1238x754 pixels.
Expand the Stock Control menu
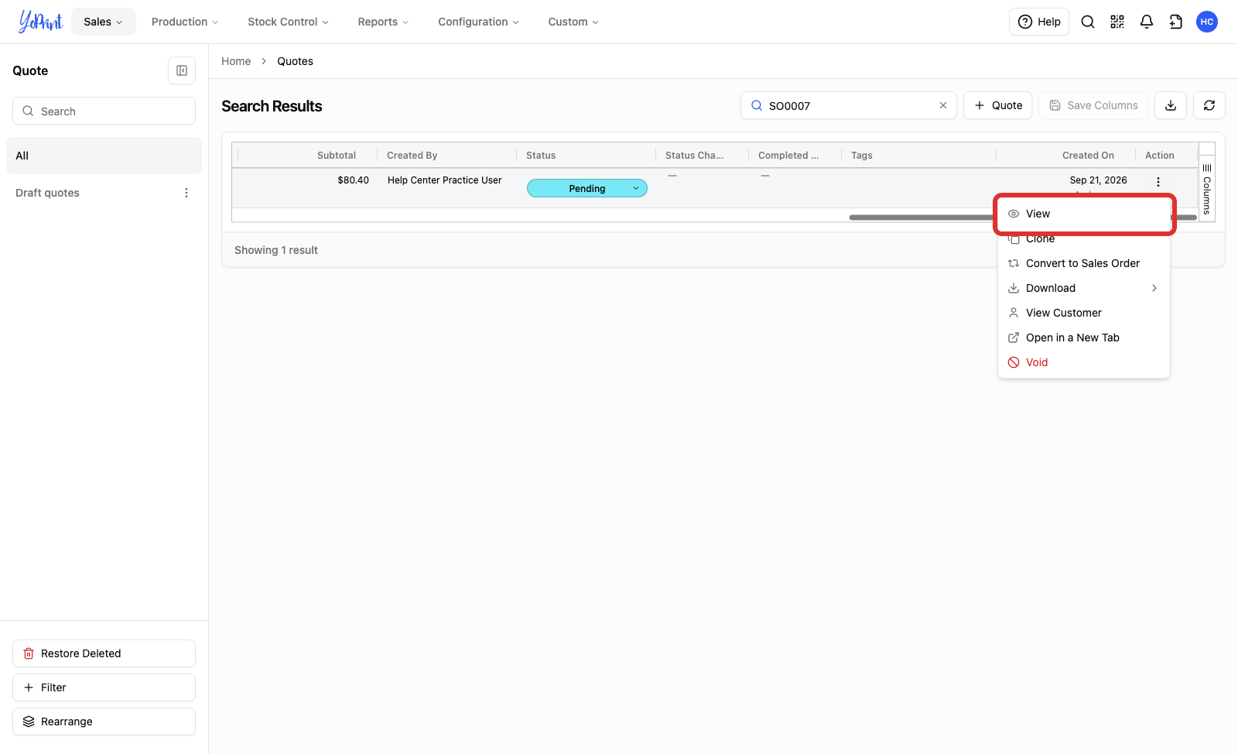tap(288, 22)
